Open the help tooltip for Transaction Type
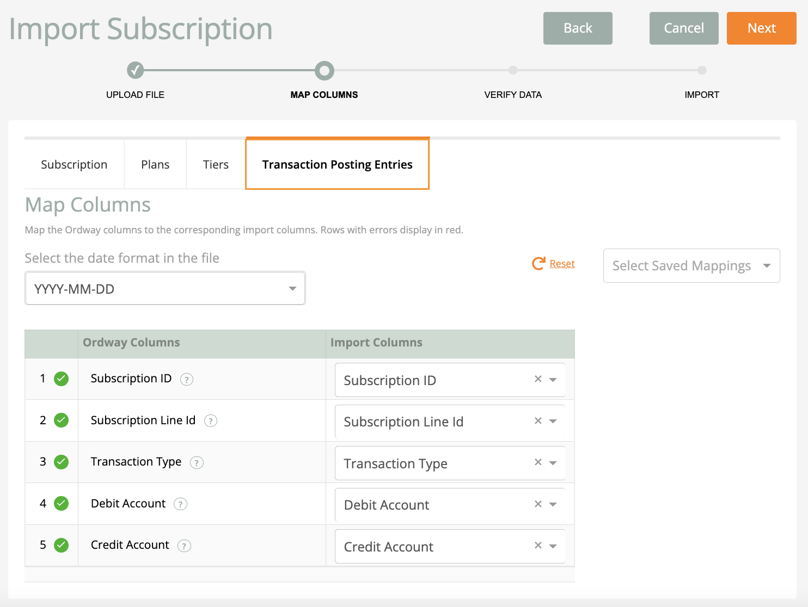The width and height of the screenshot is (808, 607). point(197,463)
